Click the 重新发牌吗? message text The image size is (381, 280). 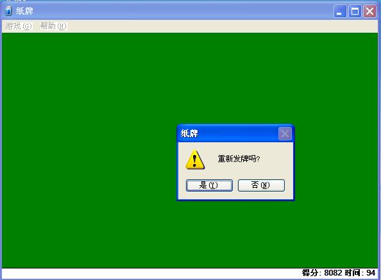point(239,159)
